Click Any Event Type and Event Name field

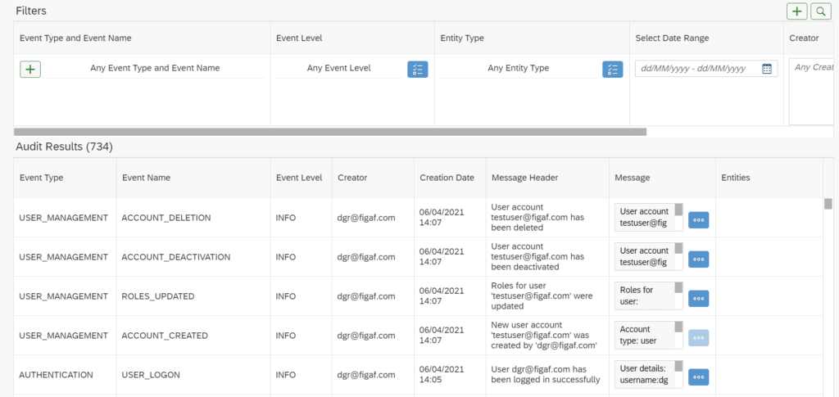pos(155,69)
